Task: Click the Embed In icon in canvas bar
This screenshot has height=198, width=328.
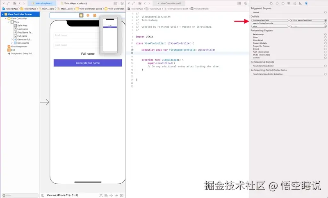Action: tap(122, 195)
